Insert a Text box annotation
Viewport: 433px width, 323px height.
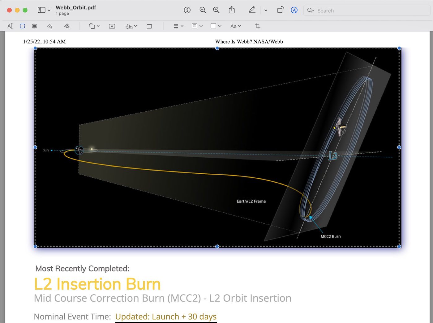(x=112, y=26)
